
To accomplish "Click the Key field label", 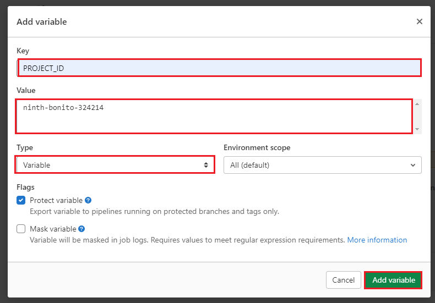I will (23, 51).
